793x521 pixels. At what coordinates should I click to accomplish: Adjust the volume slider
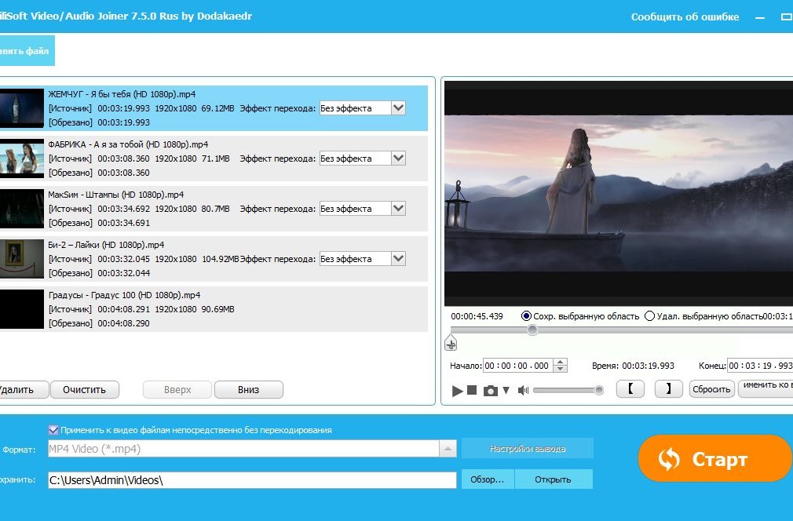coord(568,390)
